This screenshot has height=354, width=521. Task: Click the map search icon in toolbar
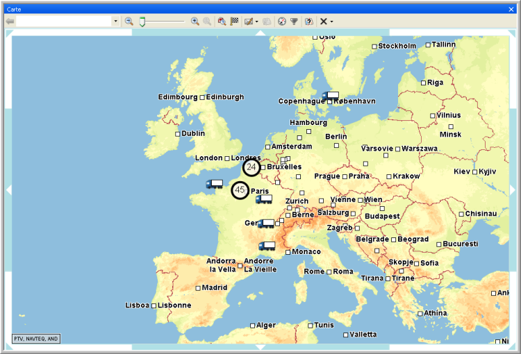222,22
